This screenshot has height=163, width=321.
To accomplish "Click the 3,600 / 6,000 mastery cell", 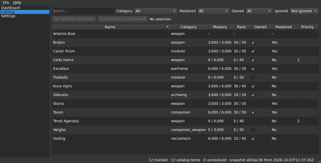I will (220, 95).
